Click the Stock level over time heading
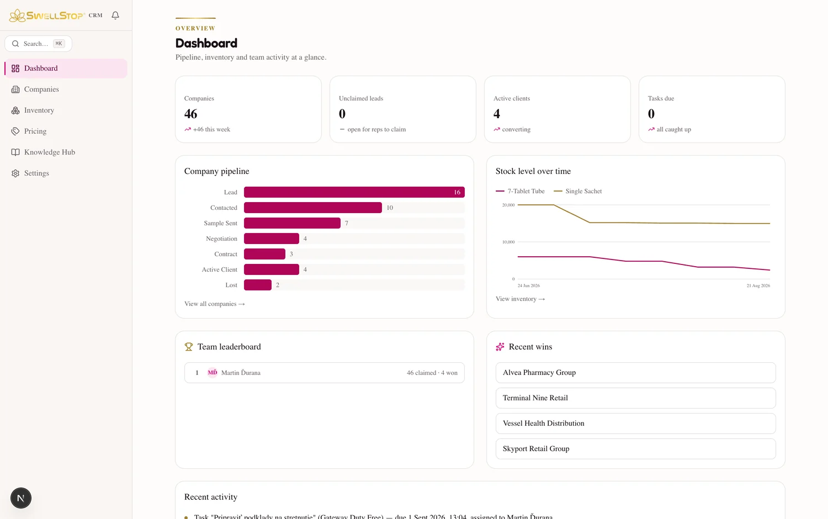Screen dimensions: 828x519 (533, 171)
